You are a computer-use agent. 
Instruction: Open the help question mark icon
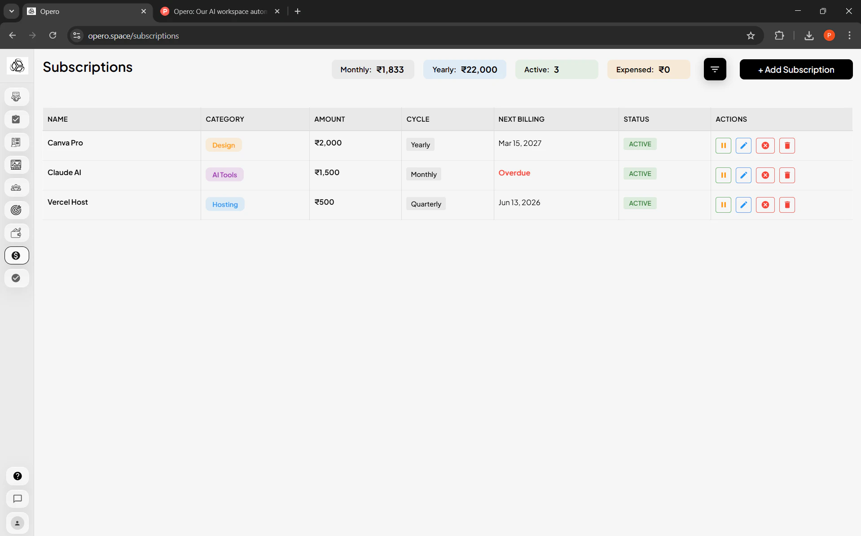[x=18, y=476]
